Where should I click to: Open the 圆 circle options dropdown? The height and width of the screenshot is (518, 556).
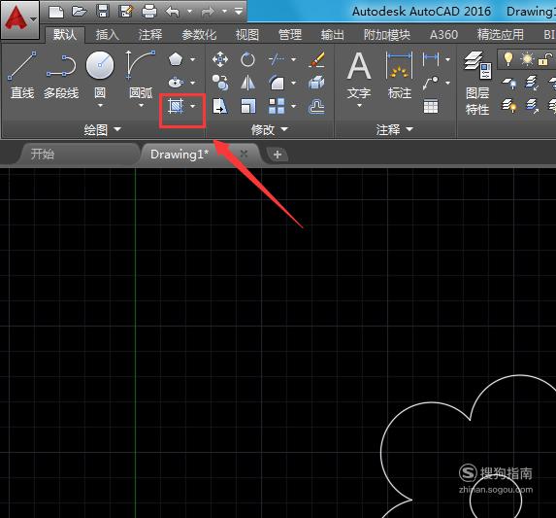(100, 105)
